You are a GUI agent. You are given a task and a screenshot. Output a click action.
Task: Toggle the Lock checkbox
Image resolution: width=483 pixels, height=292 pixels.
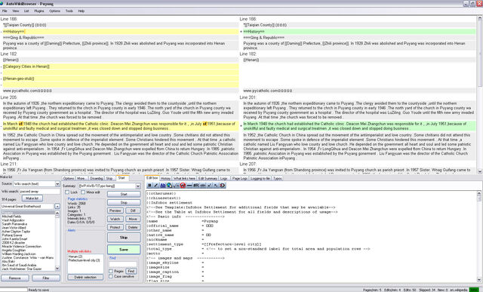click(x=67, y=192)
